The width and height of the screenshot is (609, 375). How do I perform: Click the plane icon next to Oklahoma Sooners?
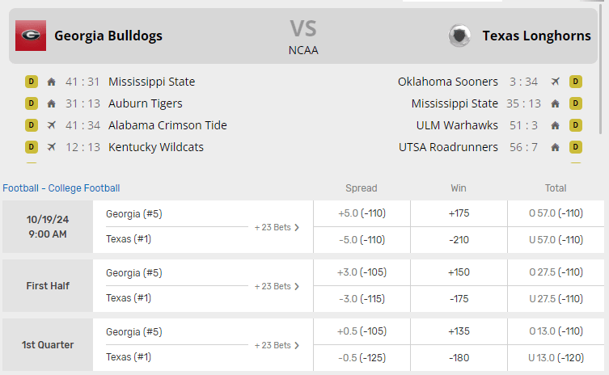pos(556,82)
